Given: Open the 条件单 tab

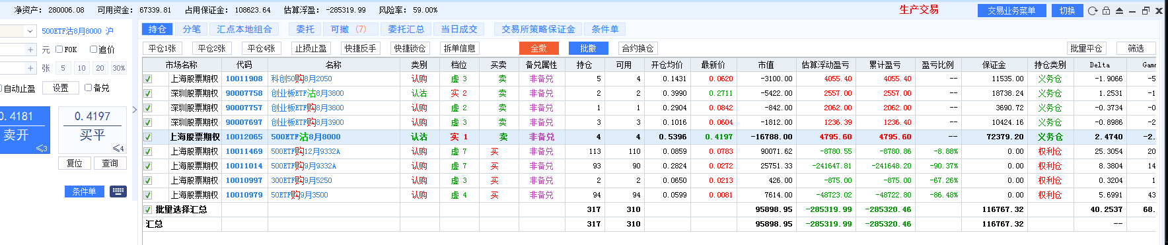Looking at the screenshot, I should coord(605,29).
